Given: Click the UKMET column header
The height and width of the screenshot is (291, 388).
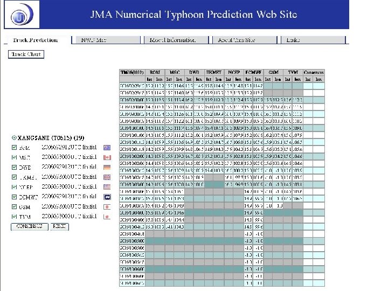Looking at the screenshot, I should 214,73.
